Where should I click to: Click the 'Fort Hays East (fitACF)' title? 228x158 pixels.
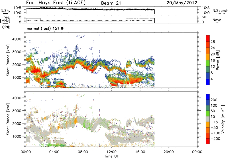pos(56,3)
